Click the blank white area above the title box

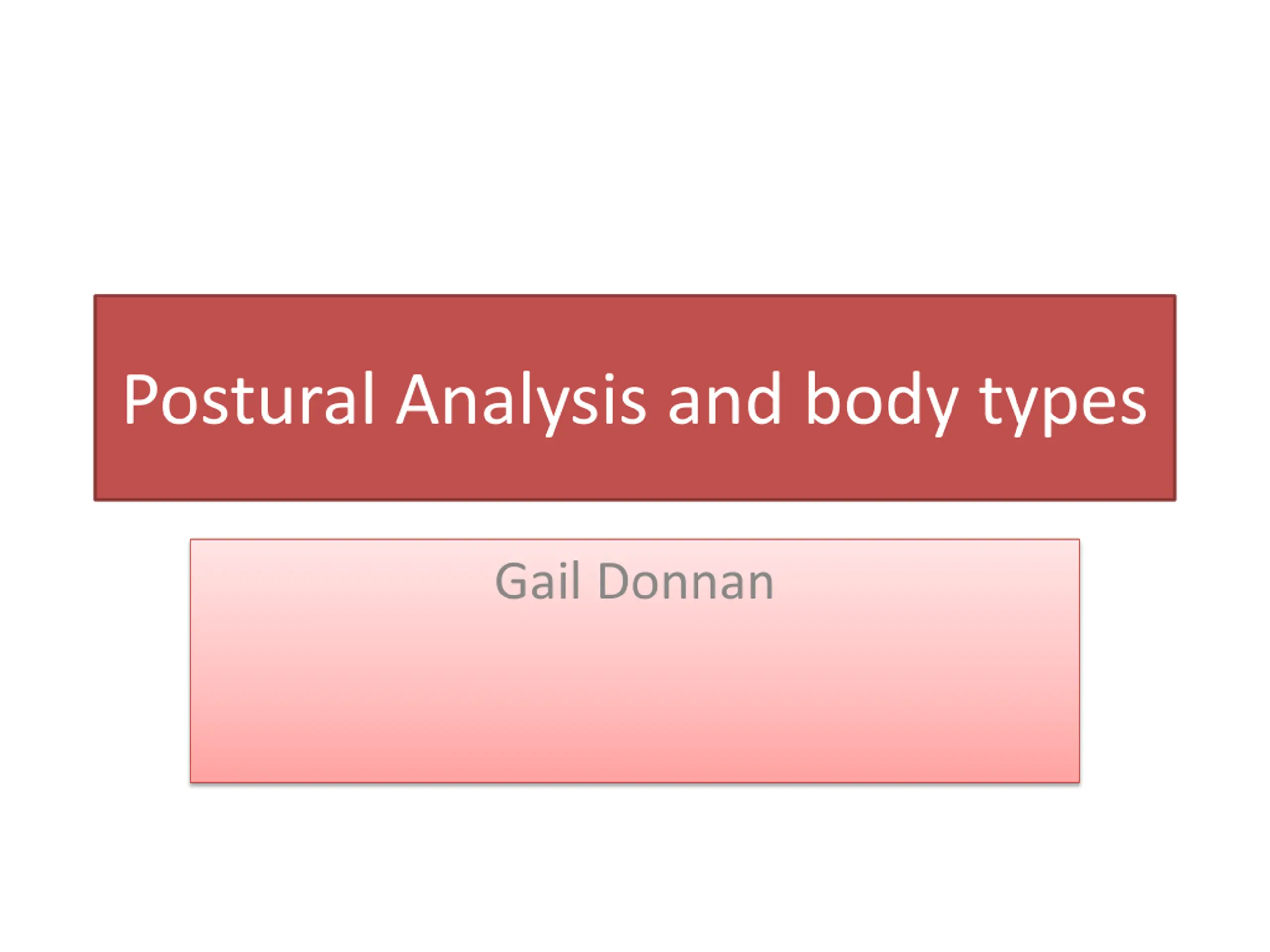pyautogui.click(x=635, y=147)
